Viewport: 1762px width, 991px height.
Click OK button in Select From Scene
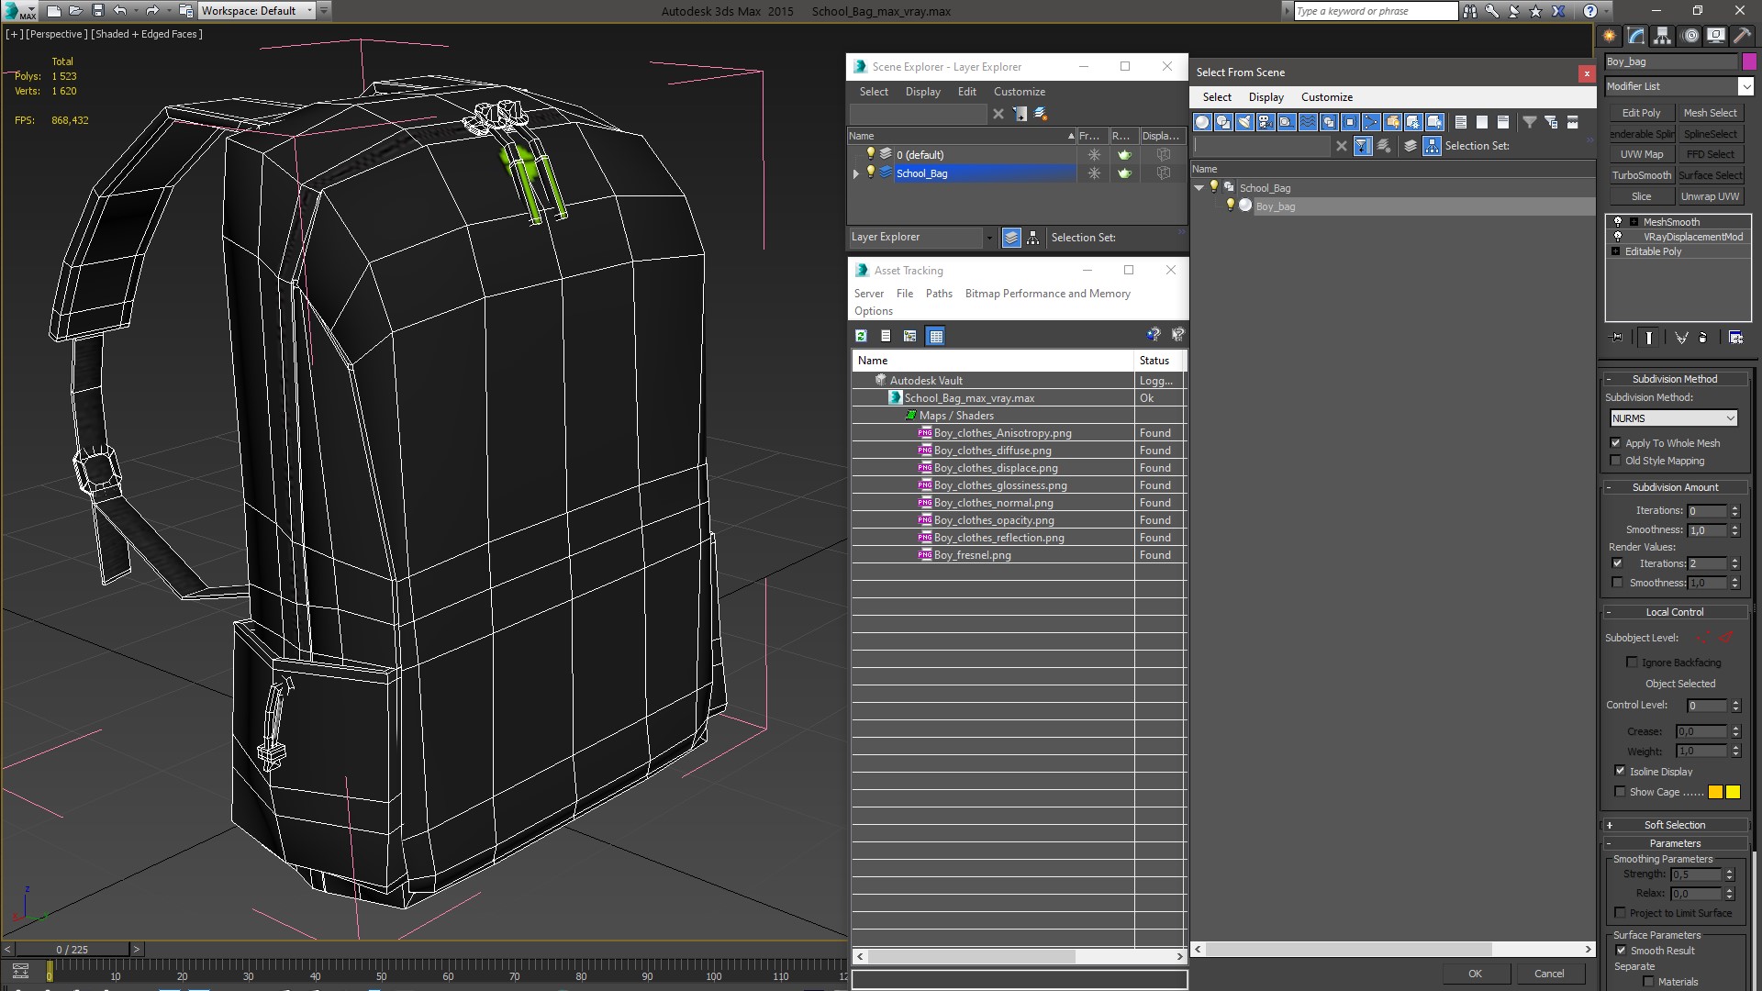point(1475,974)
